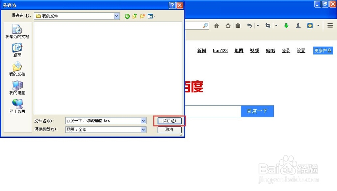
Task: Go back to the last folder visited
Action: tap(127, 16)
